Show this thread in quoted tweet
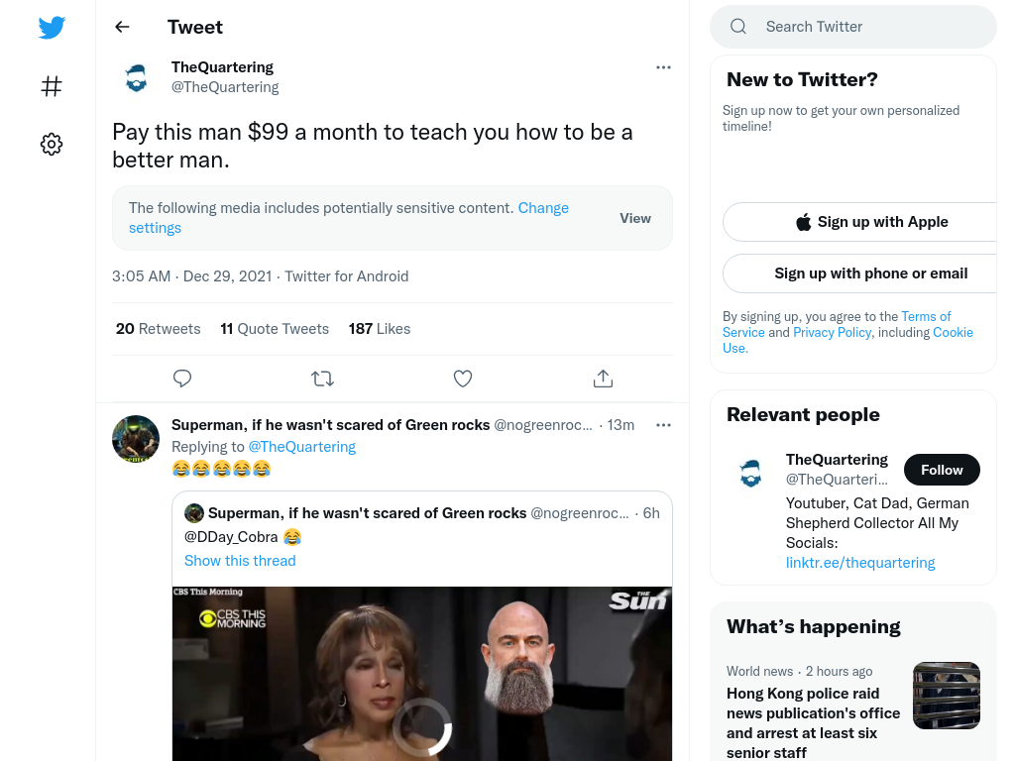Viewport: 1015px width, 761px height. click(x=240, y=561)
